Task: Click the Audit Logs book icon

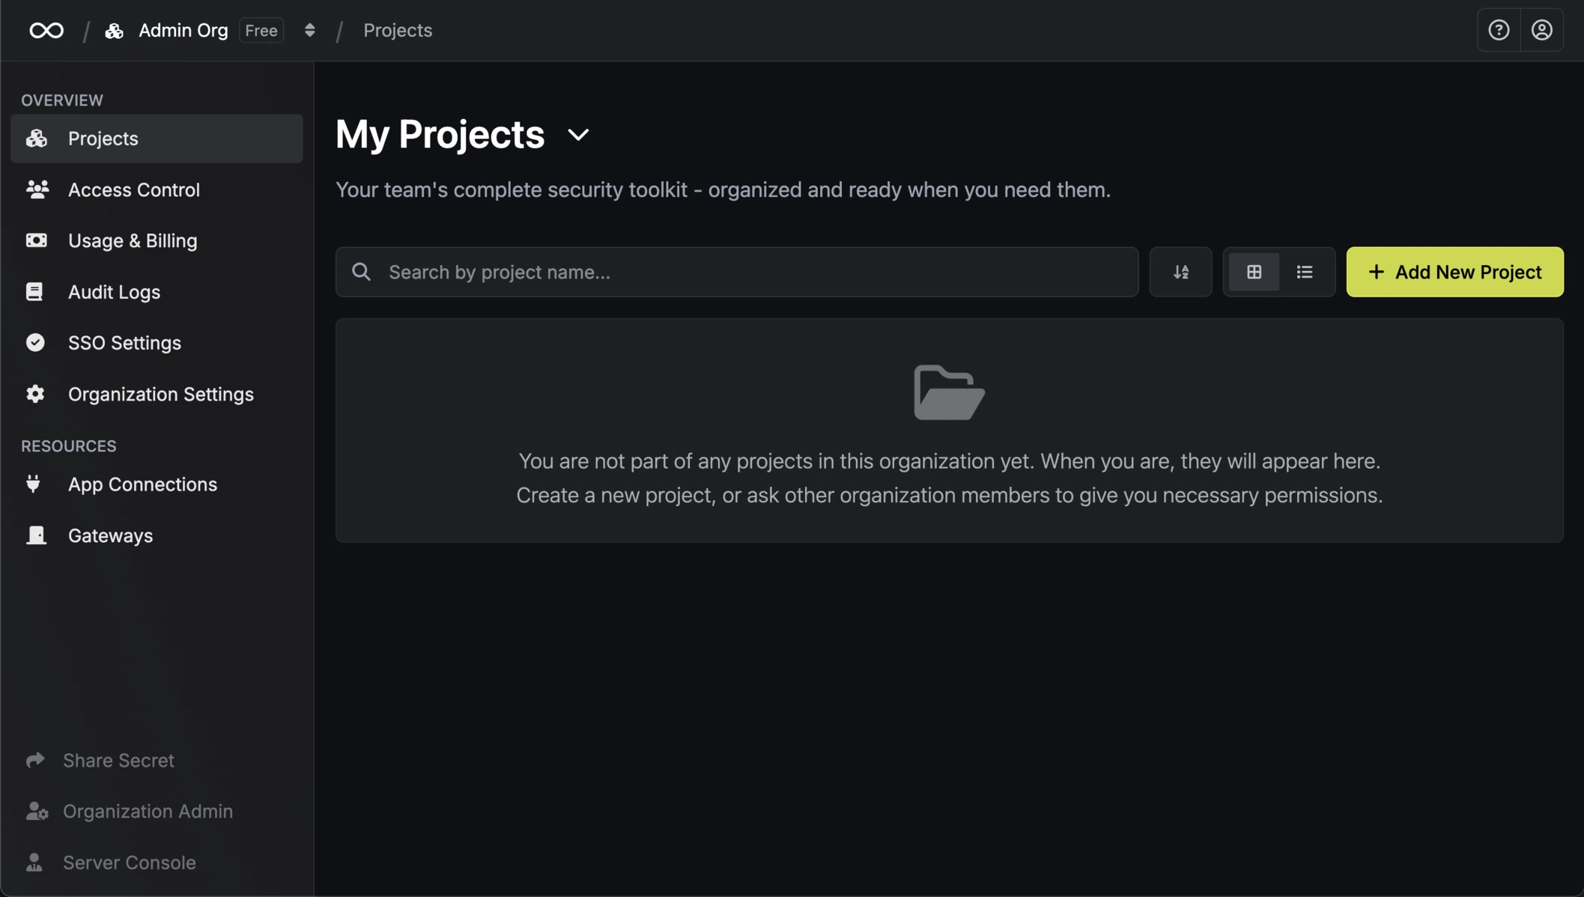Action: click(35, 292)
